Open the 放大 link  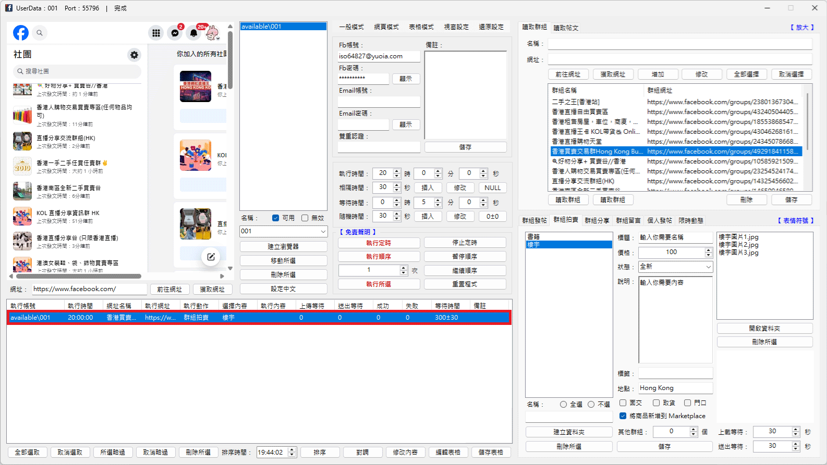(802, 28)
